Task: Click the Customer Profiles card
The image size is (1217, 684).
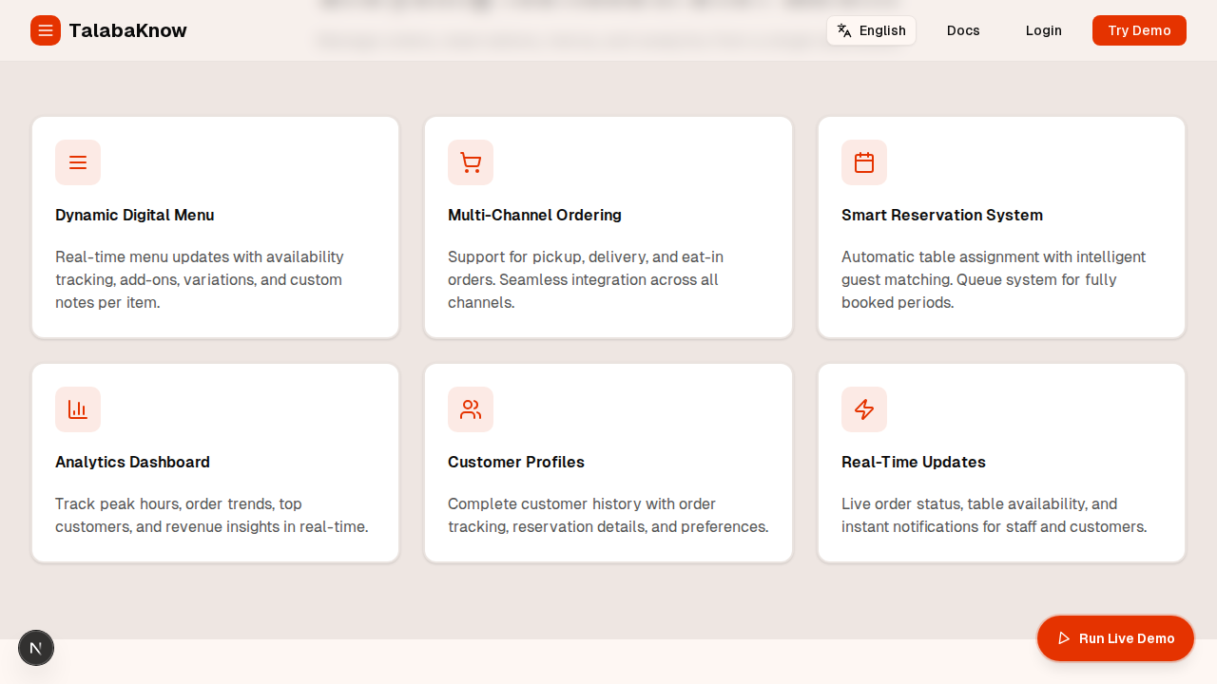Action: [x=608, y=463]
